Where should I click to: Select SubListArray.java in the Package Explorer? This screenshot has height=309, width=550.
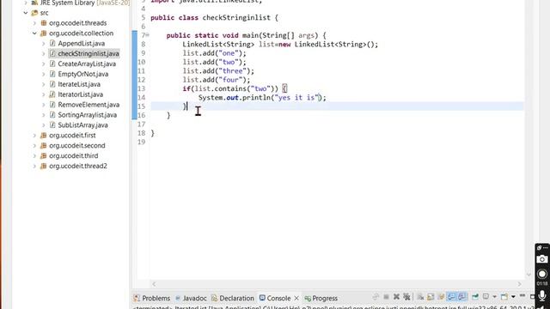[x=82, y=125]
